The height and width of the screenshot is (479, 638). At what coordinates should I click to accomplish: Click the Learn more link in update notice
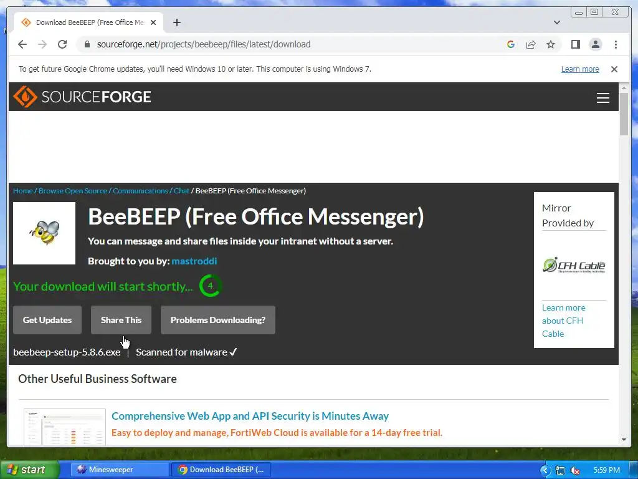click(580, 69)
